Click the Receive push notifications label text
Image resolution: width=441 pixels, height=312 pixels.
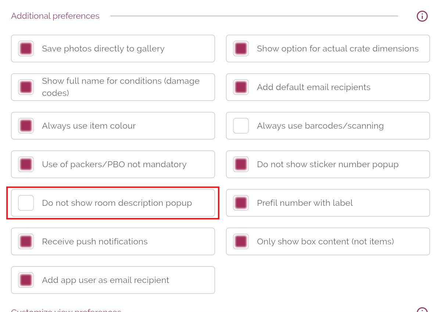click(95, 241)
